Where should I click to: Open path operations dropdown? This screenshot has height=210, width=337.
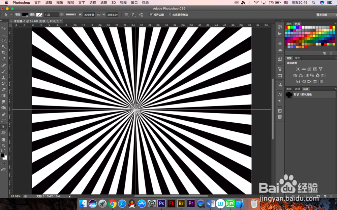click(127, 14)
